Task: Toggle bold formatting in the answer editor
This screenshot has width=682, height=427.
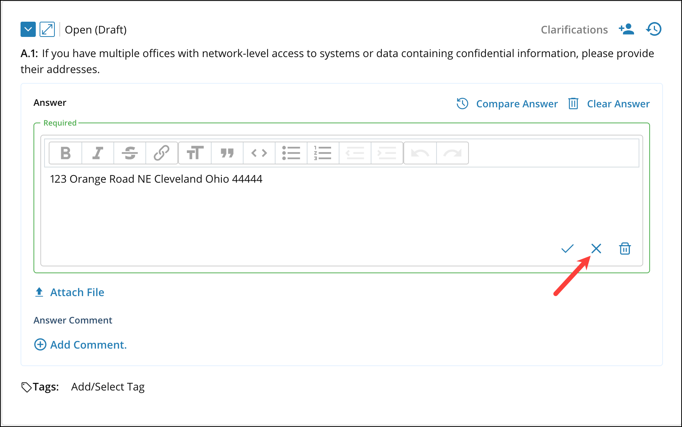Action: pyautogui.click(x=65, y=153)
